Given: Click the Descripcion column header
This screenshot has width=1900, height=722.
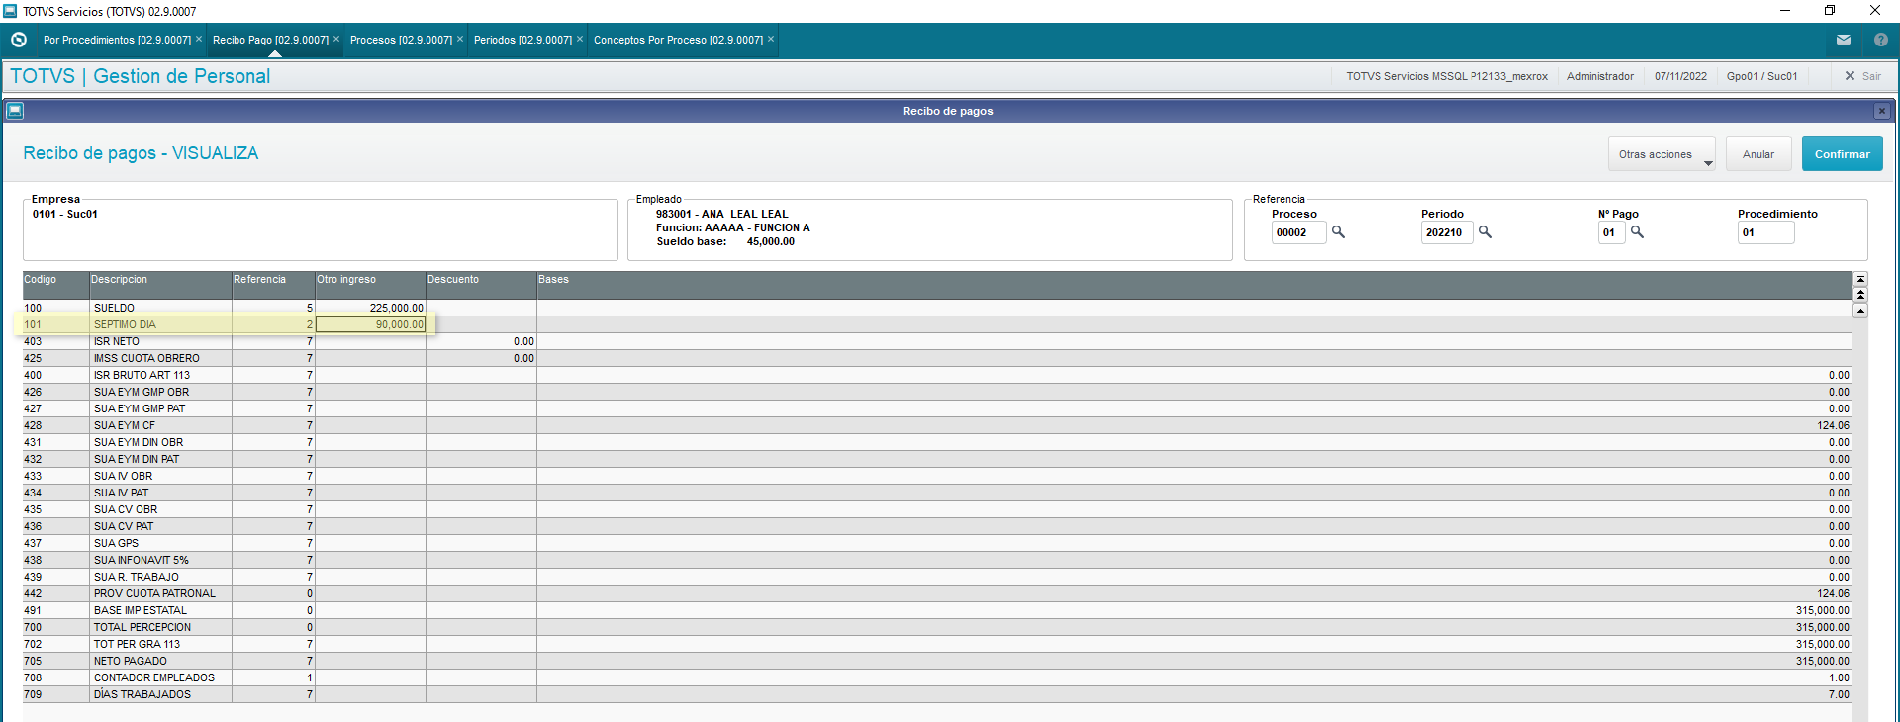Looking at the screenshot, I should (160, 285).
